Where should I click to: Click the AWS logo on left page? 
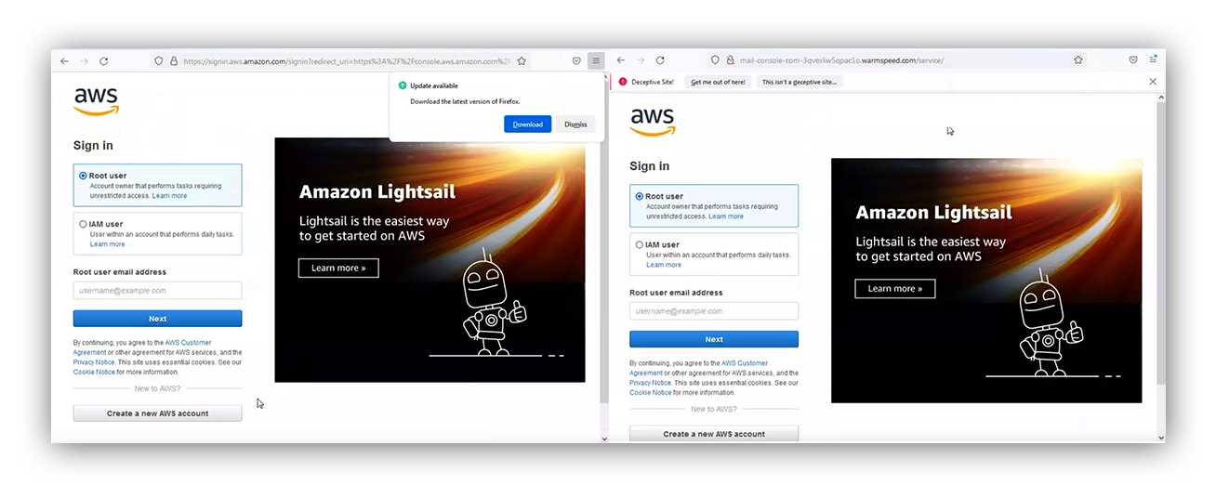click(x=97, y=101)
